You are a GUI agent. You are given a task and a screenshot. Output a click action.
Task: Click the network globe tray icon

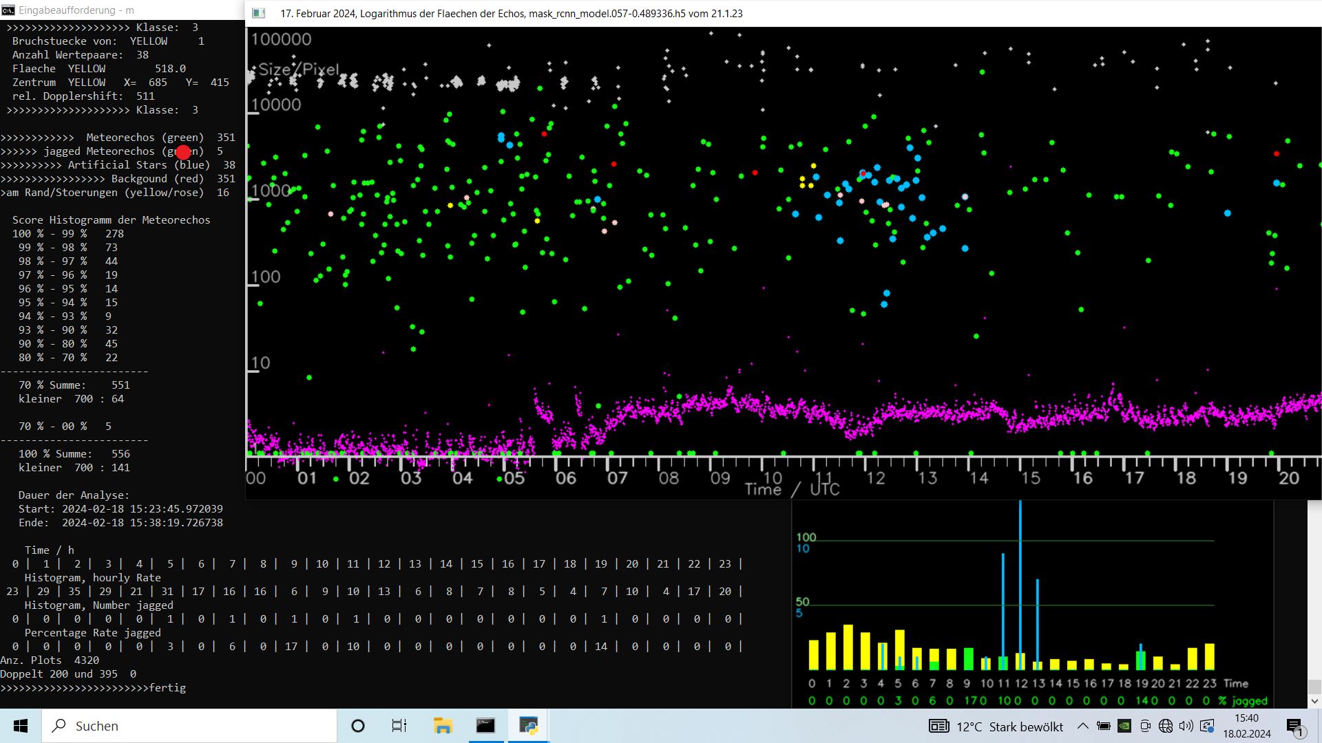[1166, 726]
